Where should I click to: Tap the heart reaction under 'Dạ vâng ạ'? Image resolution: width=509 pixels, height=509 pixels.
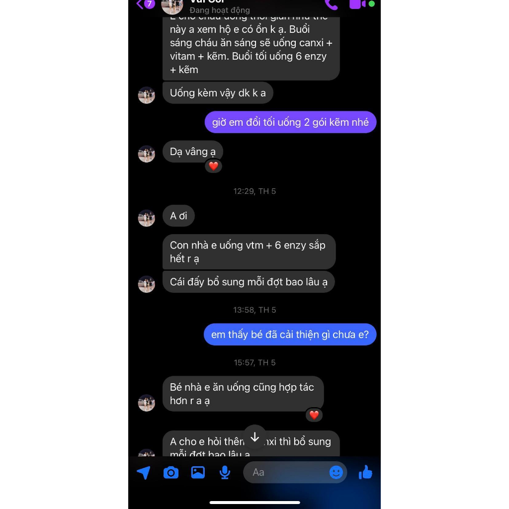coord(213,166)
